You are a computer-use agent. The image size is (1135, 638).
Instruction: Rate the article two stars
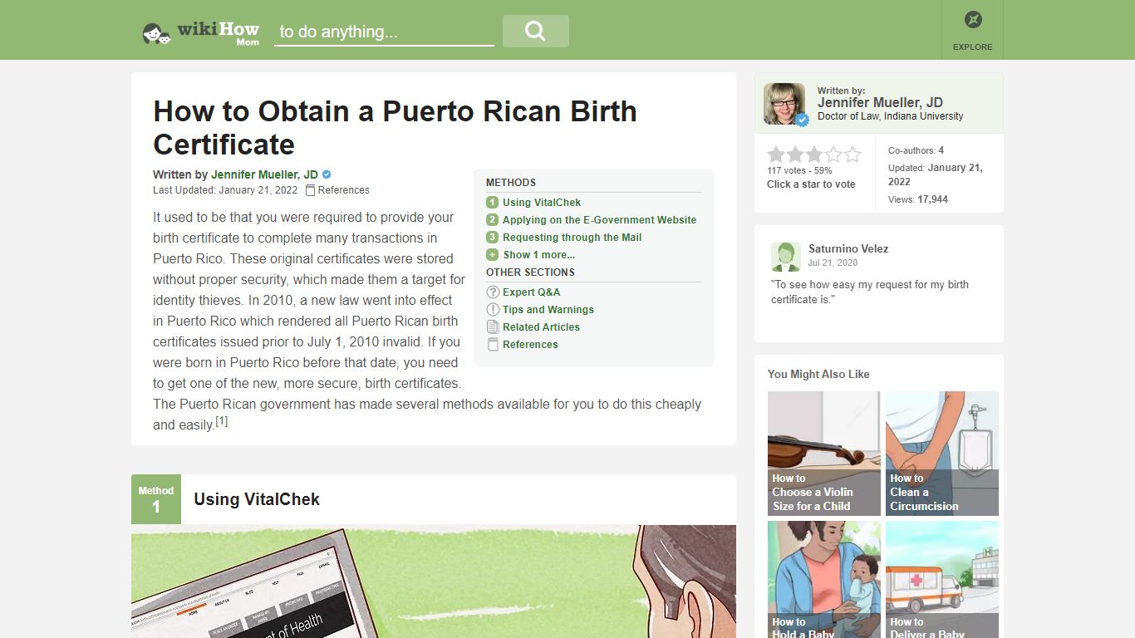[x=795, y=155]
